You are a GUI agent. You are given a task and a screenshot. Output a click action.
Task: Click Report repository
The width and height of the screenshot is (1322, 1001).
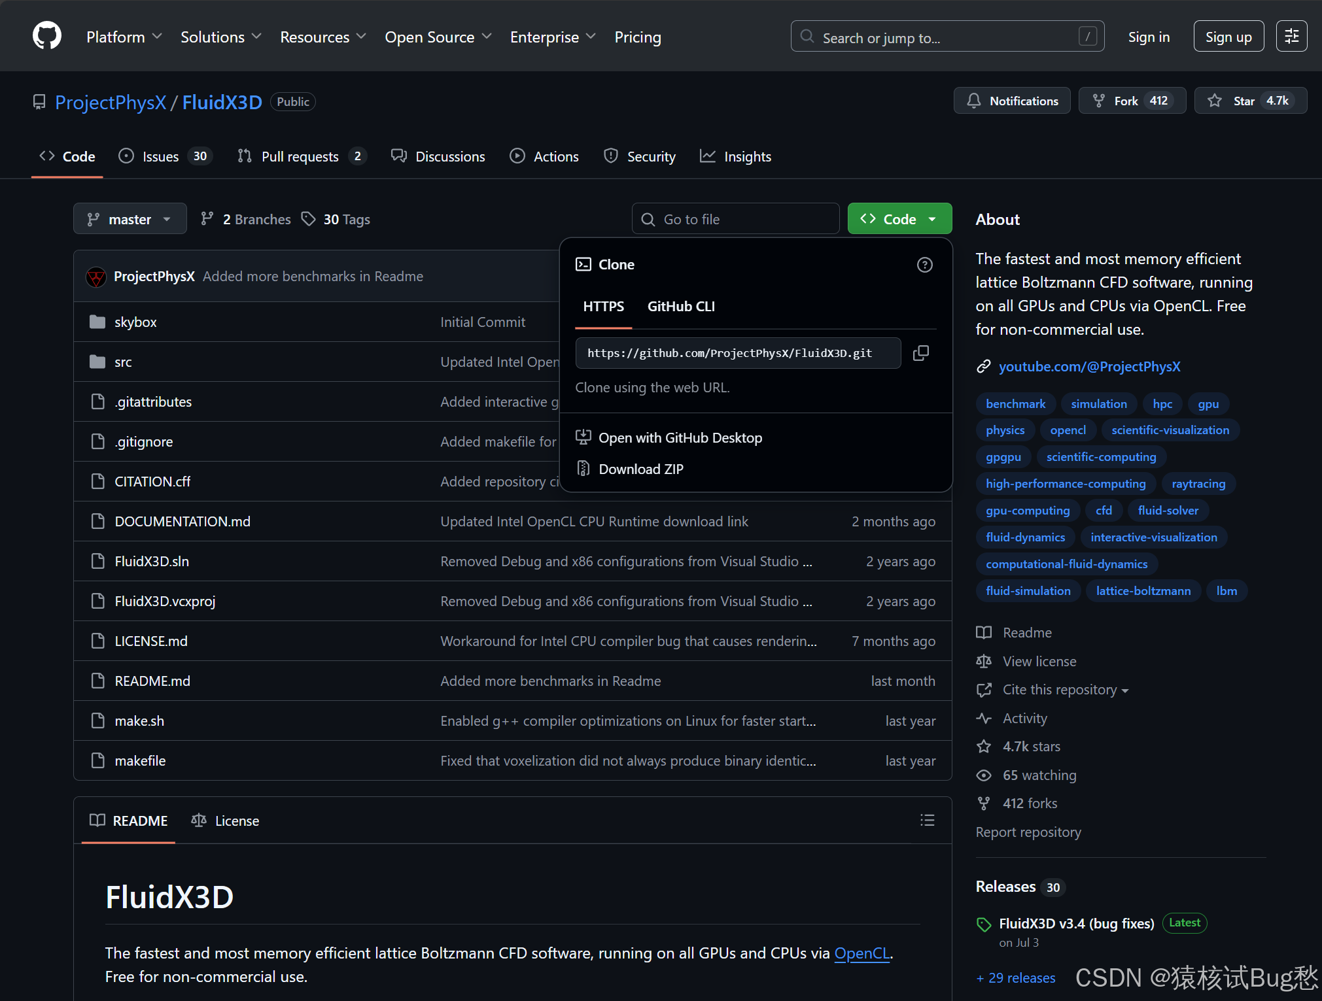click(x=1028, y=832)
